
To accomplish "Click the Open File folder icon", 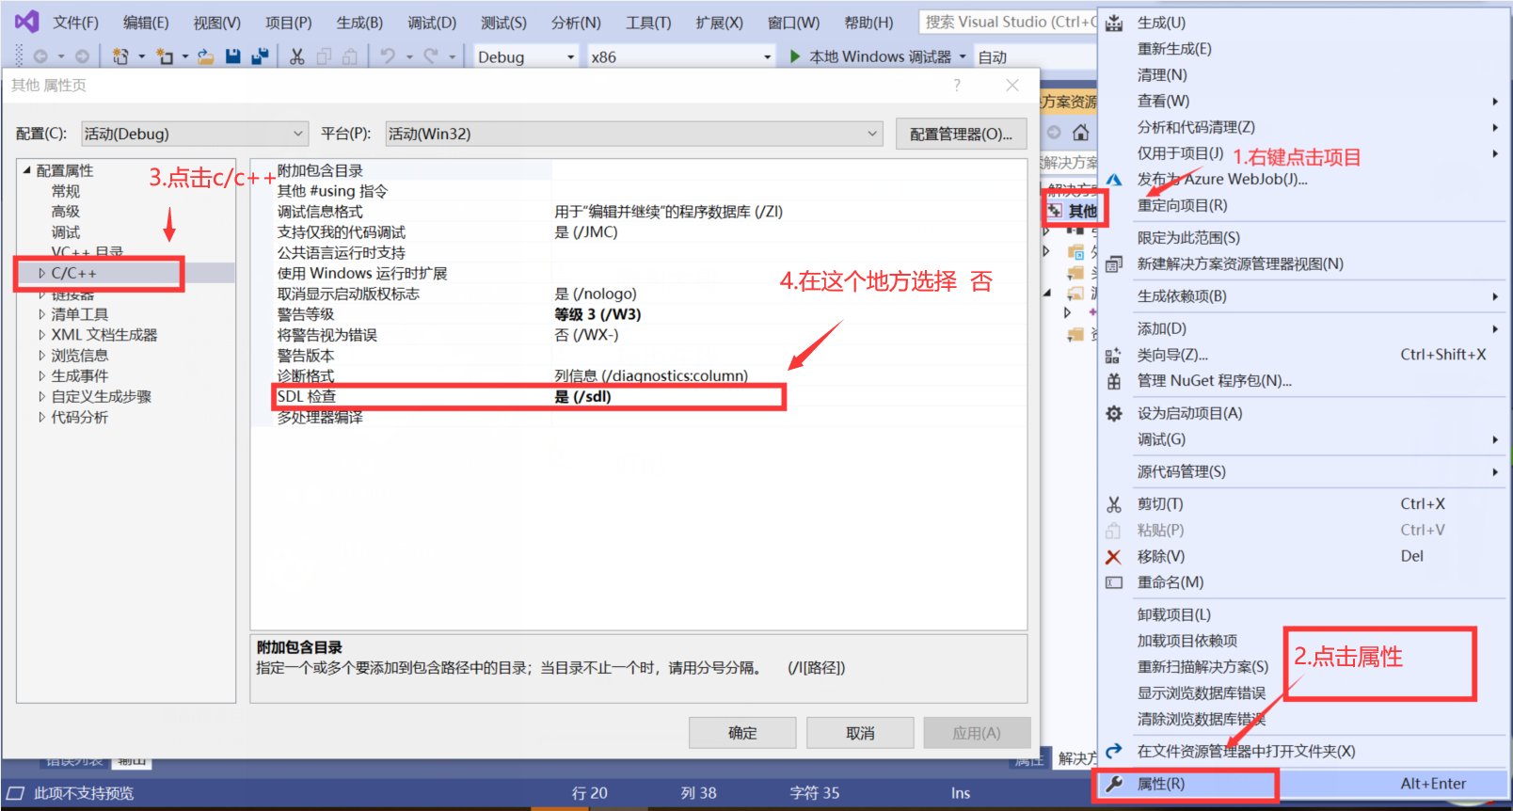I will coord(205,56).
